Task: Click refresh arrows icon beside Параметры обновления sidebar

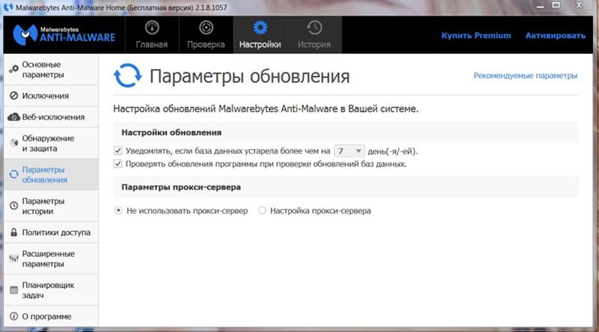Action: 13,174
